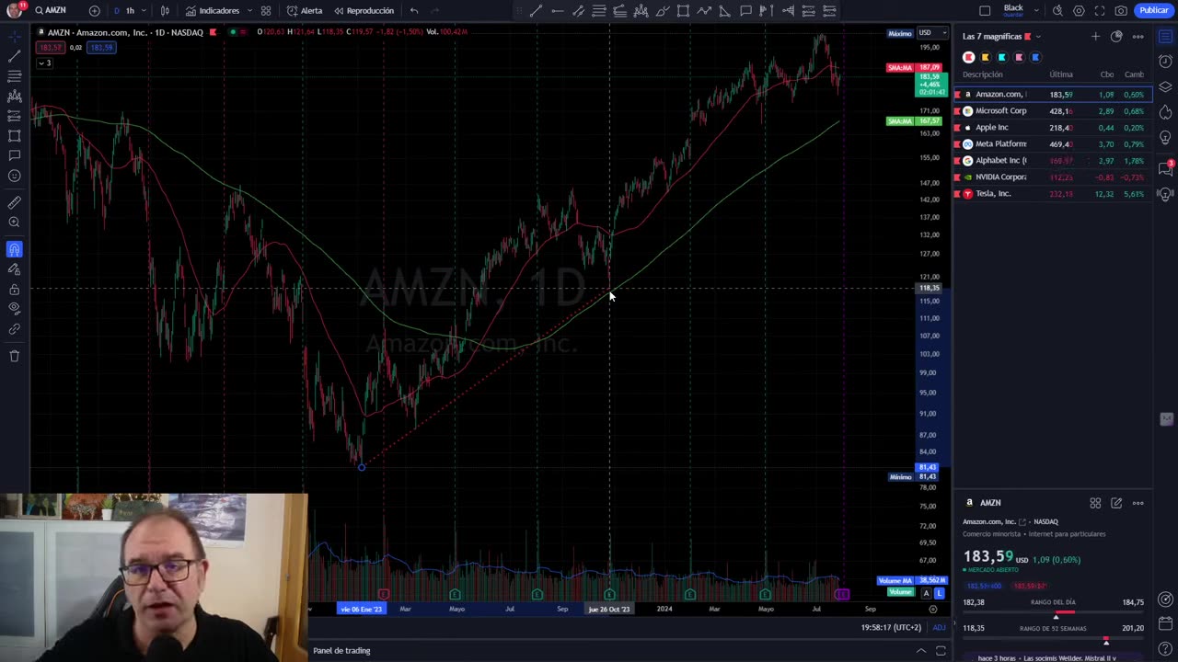Open the watchlist more options menu
The width and height of the screenshot is (1178, 662).
point(1138,36)
